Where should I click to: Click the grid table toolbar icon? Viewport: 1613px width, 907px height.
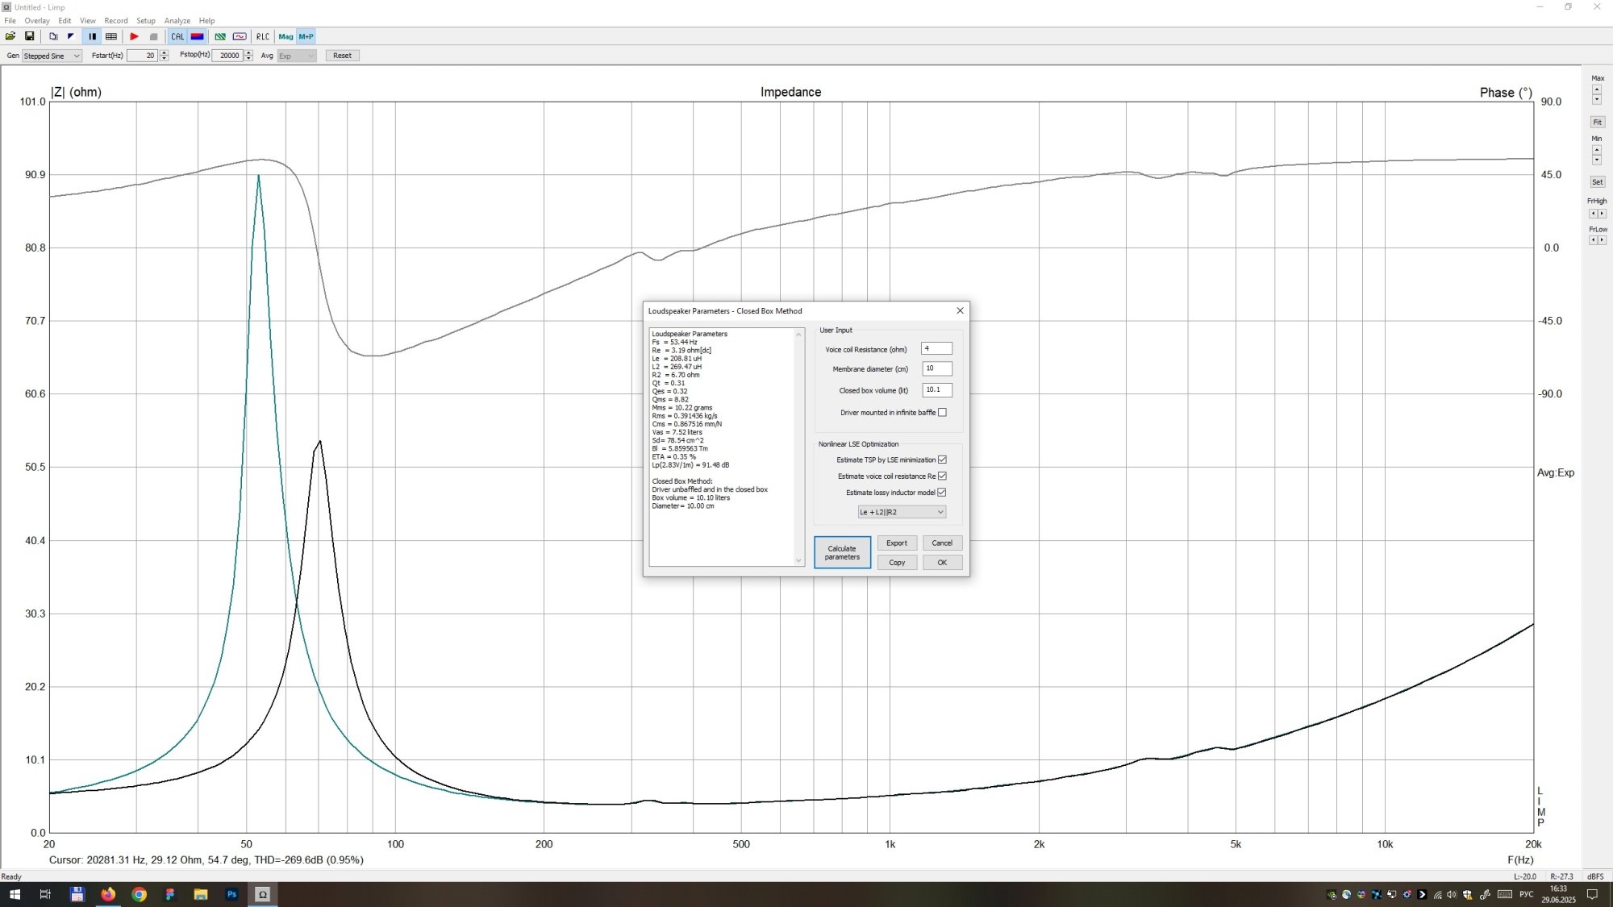(111, 36)
